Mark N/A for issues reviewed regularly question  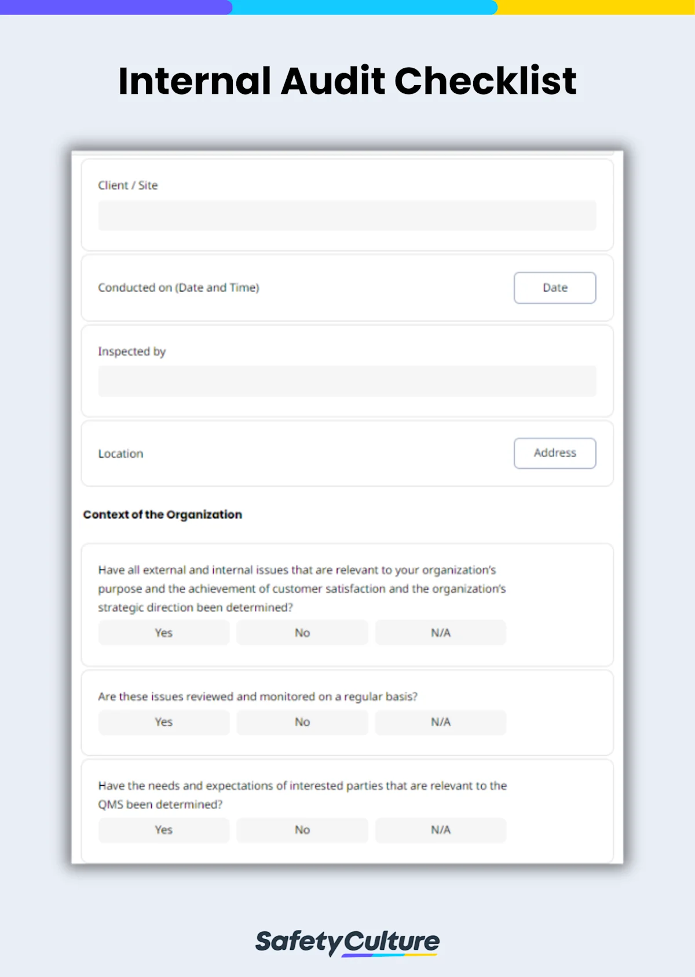click(441, 722)
